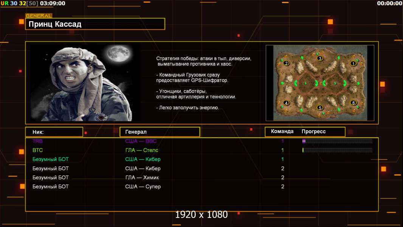Click start position marker 5 on the map
Image resolution: width=403 pixels, height=227 pixels.
click(x=320, y=107)
